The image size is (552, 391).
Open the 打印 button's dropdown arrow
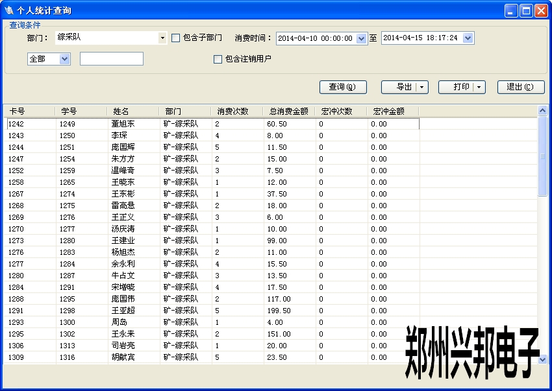(x=479, y=87)
